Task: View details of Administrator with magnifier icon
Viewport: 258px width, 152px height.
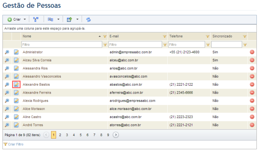Action: click(7, 52)
